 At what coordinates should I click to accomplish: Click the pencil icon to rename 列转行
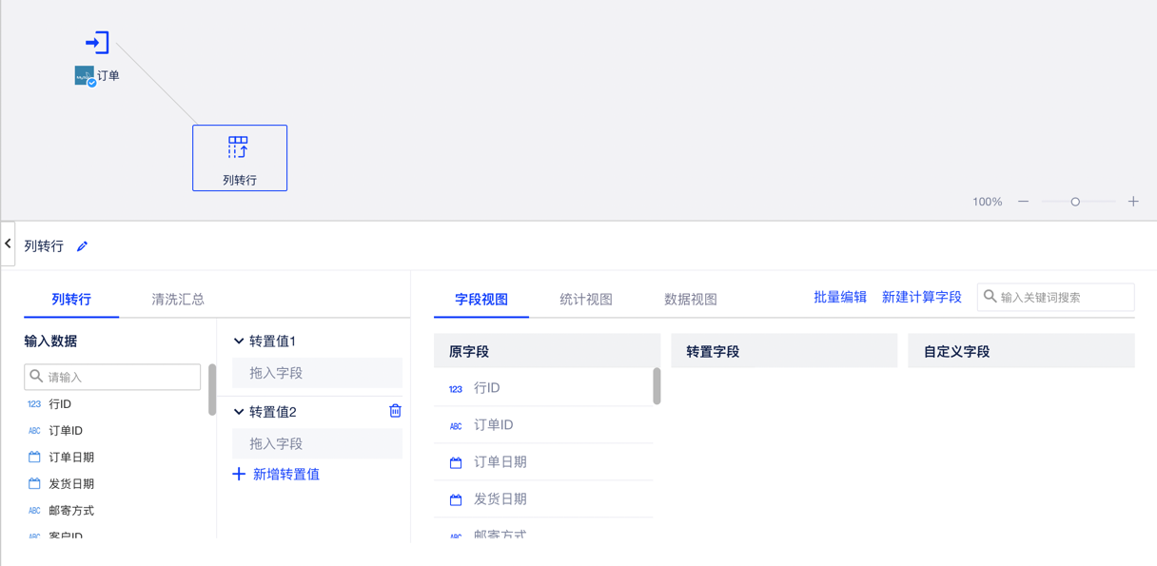[83, 246]
